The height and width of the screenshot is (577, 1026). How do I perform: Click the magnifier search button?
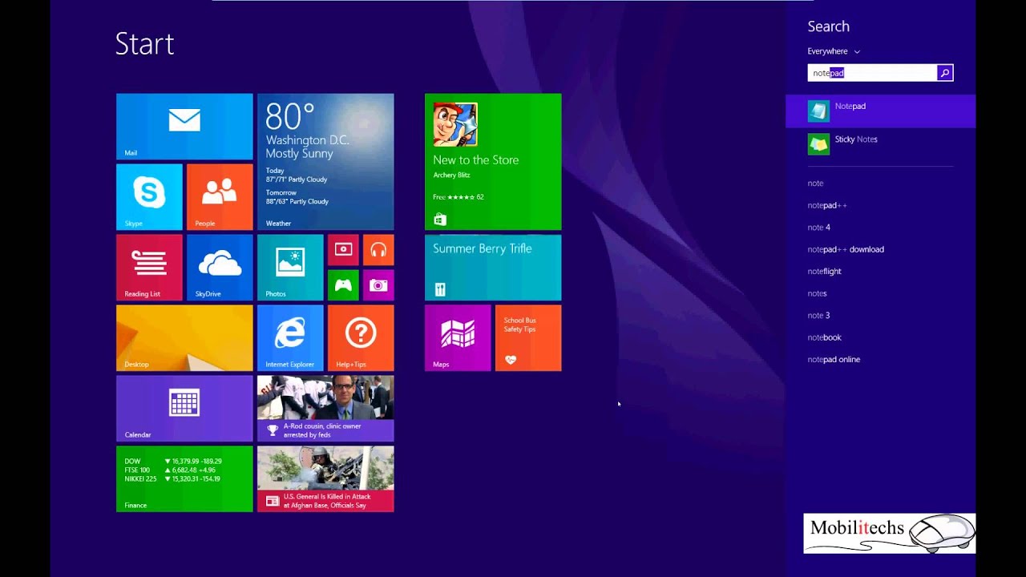coord(945,73)
